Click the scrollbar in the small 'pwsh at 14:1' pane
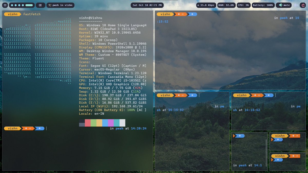 (x=266, y=153)
